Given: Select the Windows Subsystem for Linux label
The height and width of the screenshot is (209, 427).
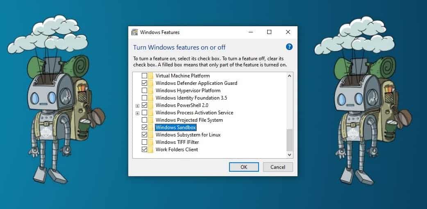Looking at the screenshot, I should (x=188, y=134).
